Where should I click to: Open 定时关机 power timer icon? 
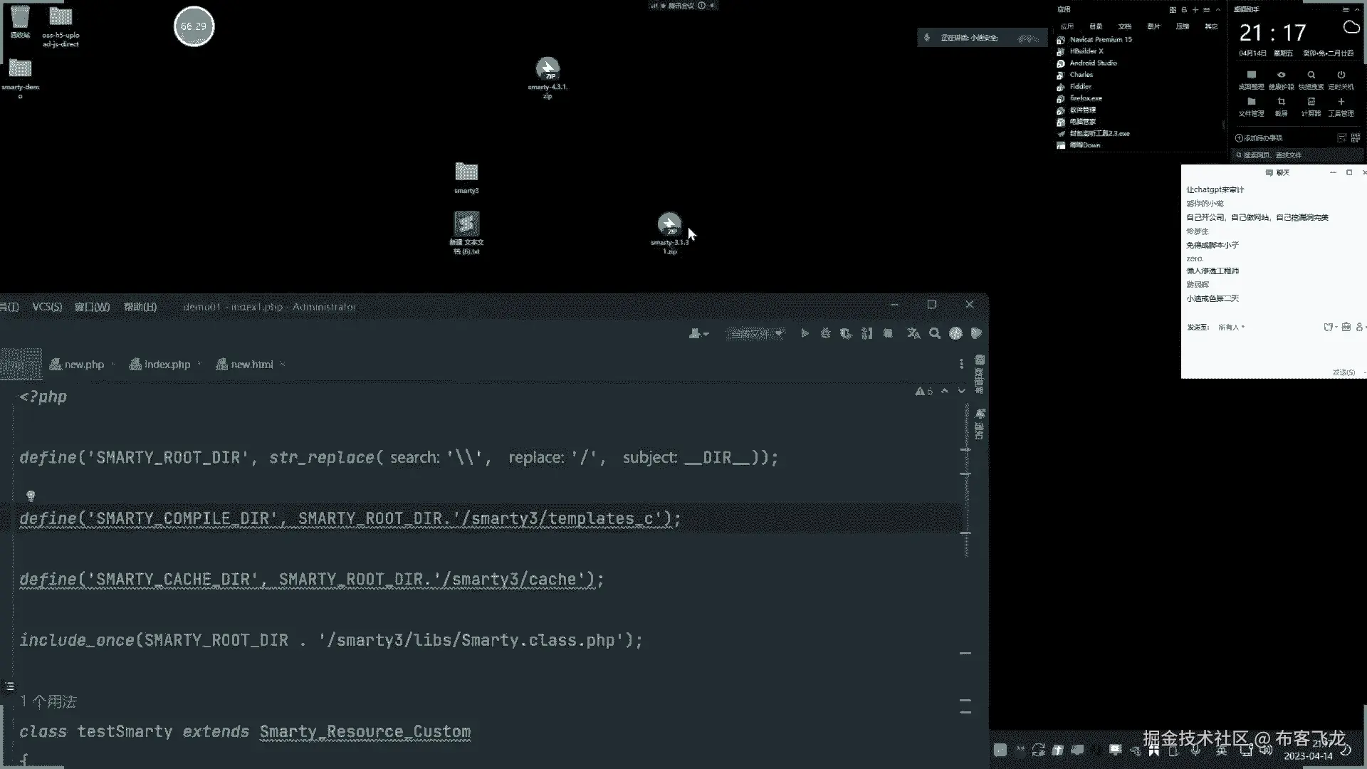[x=1341, y=78]
